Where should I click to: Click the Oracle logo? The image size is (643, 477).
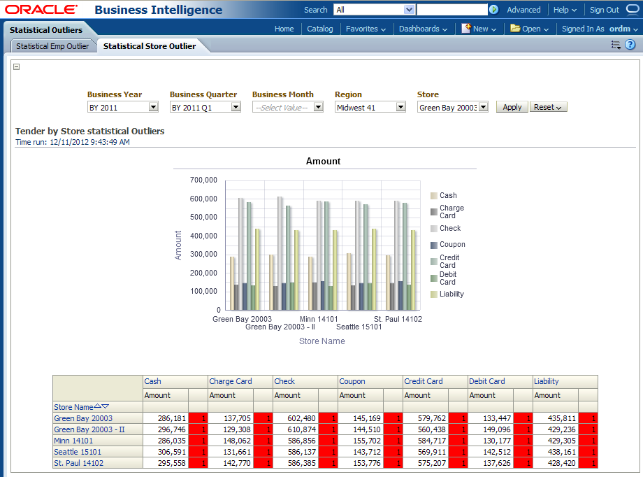41,10
